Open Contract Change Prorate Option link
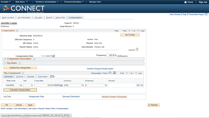209x118 pixels. (100, 69)
